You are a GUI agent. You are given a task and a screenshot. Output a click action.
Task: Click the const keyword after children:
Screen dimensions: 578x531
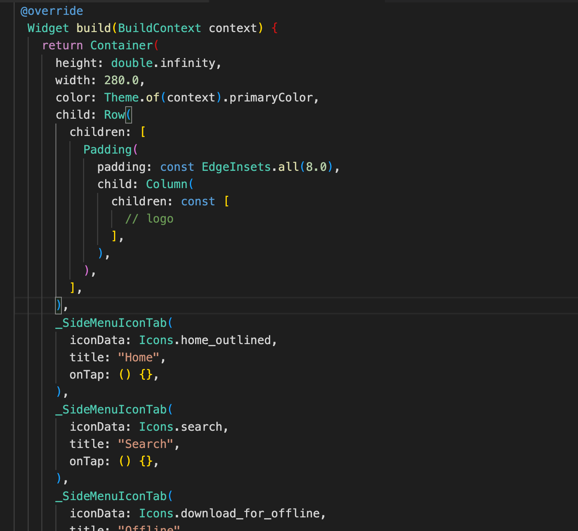[198, 201]
